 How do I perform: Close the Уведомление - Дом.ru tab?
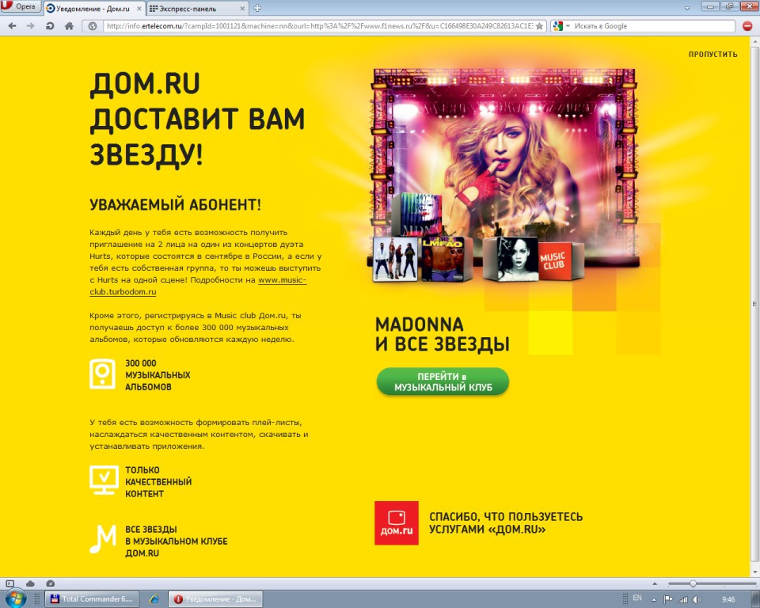click(x=139, y=9)
